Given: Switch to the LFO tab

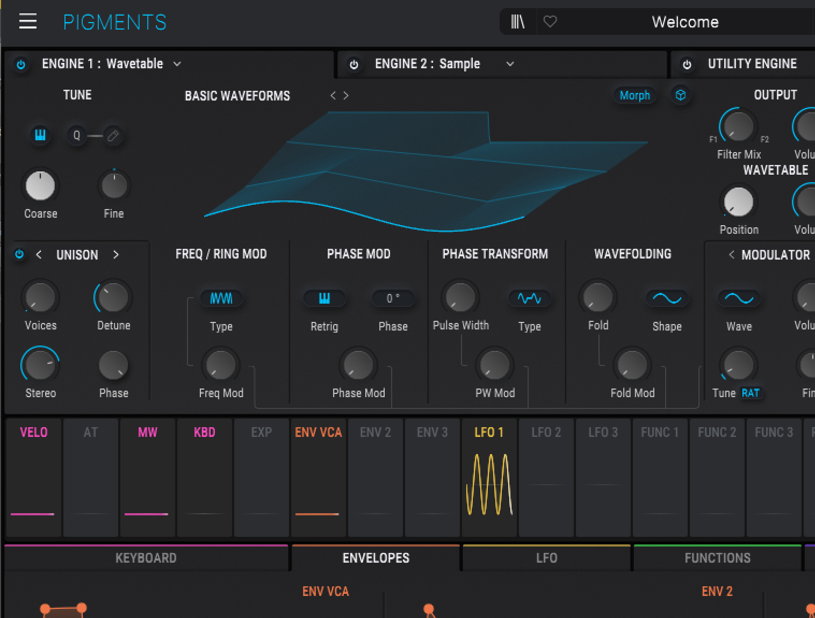Looking at the screenshot, I should [546, 558].
